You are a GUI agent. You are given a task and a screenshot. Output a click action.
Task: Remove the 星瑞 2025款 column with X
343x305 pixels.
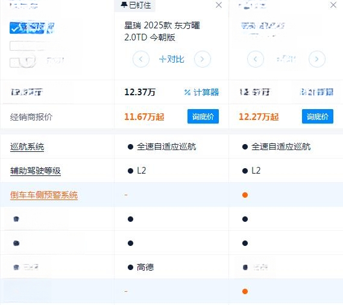tap(219, 5)
